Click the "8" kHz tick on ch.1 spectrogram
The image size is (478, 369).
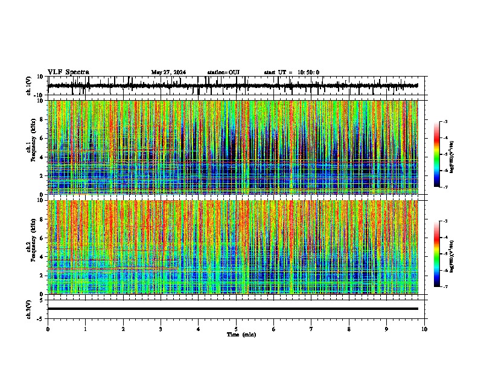(x=42, y=119)
